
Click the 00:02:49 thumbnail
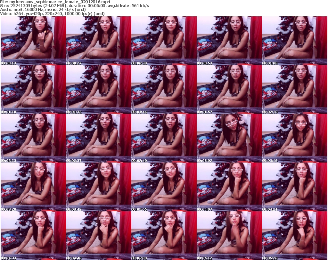[x=164, y=138]
